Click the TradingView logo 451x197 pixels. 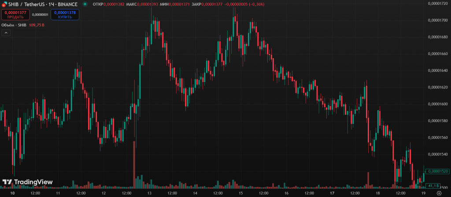pyautogui.click(x=27, y=182)
